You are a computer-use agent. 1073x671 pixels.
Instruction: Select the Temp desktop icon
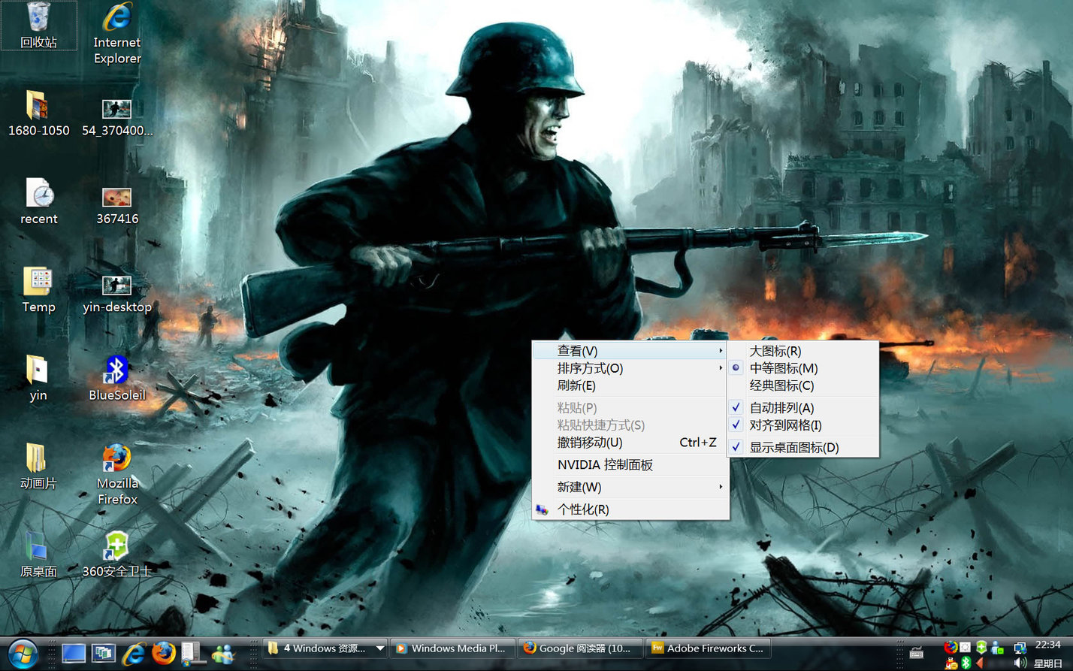[38, 290]
